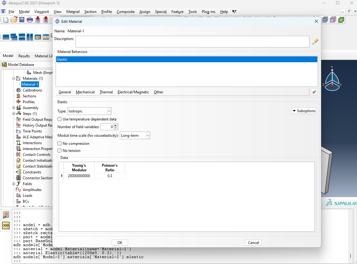Screen dimensions: 357x264
Task: Open the edit description pencil icon
Action: (x=315, y=42)
